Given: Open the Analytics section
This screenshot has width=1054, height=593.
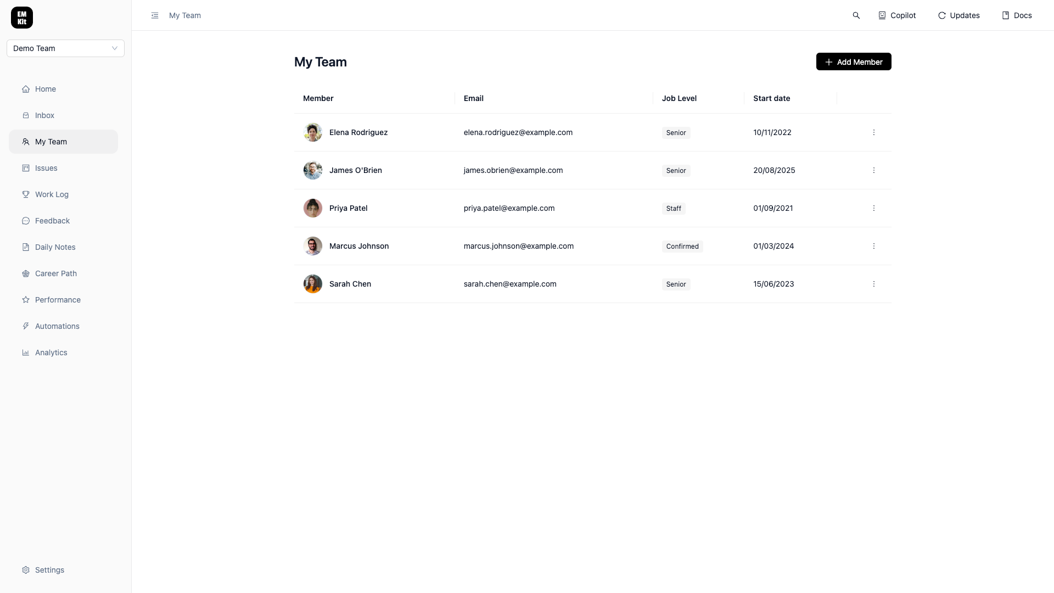Looking at the screenshot, I should pos(50,353).
